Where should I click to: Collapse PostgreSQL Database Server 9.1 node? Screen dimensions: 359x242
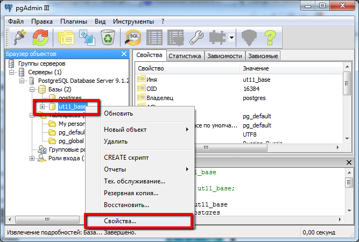22,81
